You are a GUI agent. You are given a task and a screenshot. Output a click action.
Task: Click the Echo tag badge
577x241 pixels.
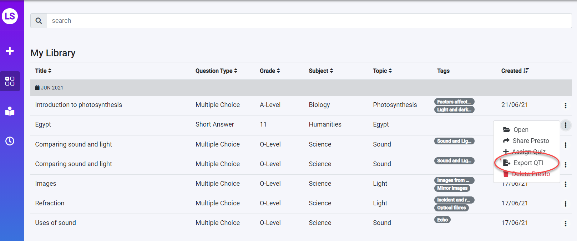442,220
